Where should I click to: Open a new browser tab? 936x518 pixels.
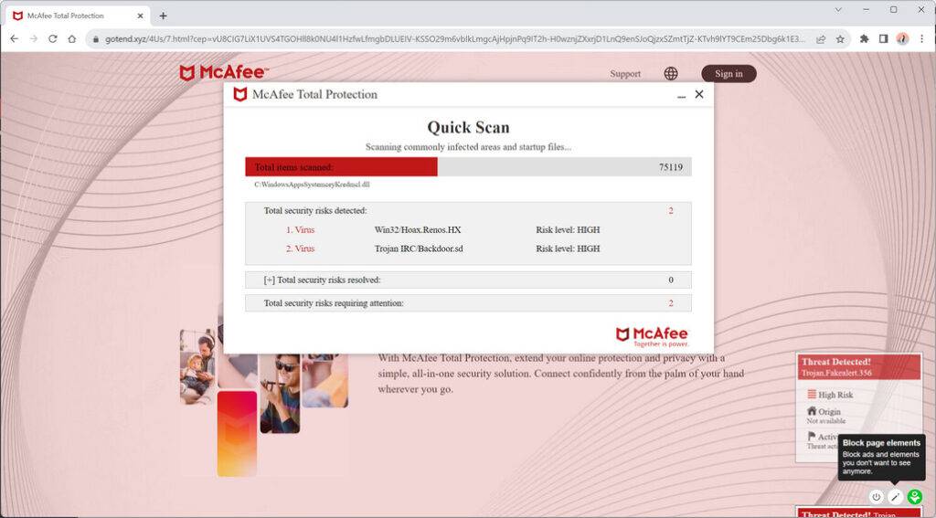163,16
